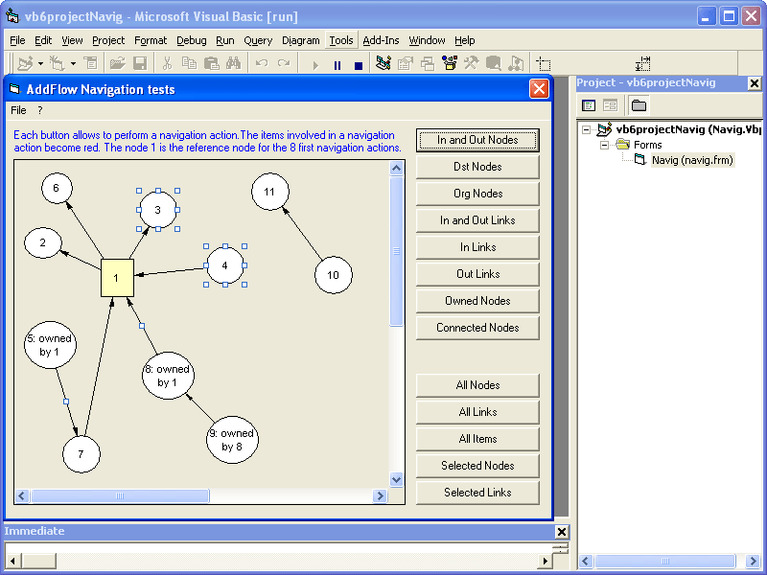Select the square node 1 in diagram
This screenshot has width=767, height=575.
[x=117, y=278]
